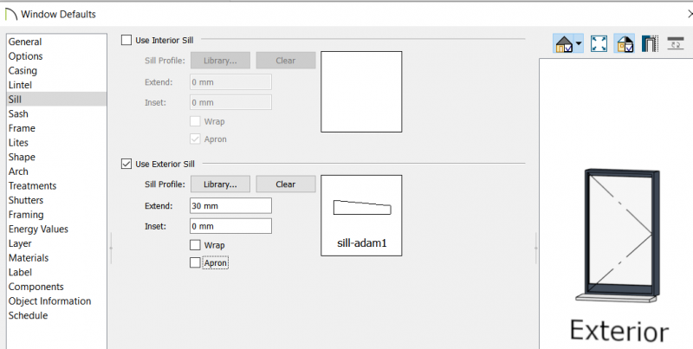Click the exterior Extend field showing 30 mm
Screen dimensions: 693x349
pos(230,206)
